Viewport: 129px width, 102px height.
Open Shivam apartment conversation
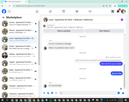tap(19, 32)
